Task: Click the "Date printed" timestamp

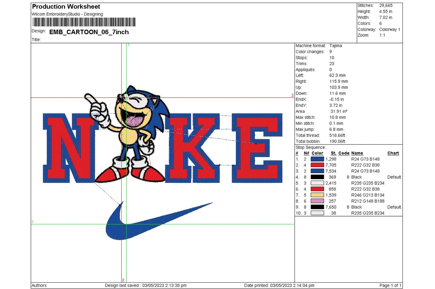Action: click(x=279, y=286)
